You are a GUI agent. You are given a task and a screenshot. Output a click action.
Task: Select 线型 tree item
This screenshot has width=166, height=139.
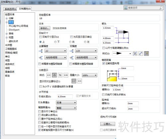7,60
